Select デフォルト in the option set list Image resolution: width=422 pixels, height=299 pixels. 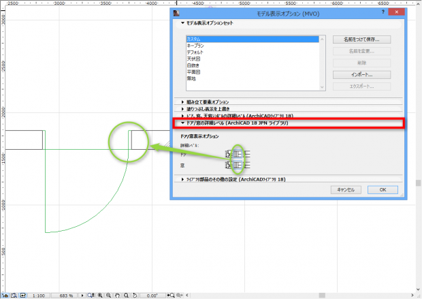(253, 52)
